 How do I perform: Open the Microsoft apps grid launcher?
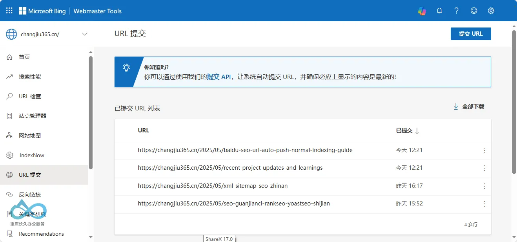(x=9, y=11)
